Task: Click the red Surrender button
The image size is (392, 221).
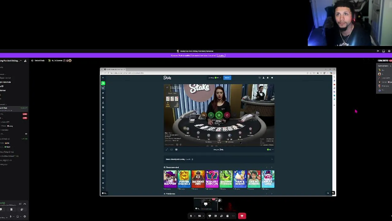Action: 227,115
